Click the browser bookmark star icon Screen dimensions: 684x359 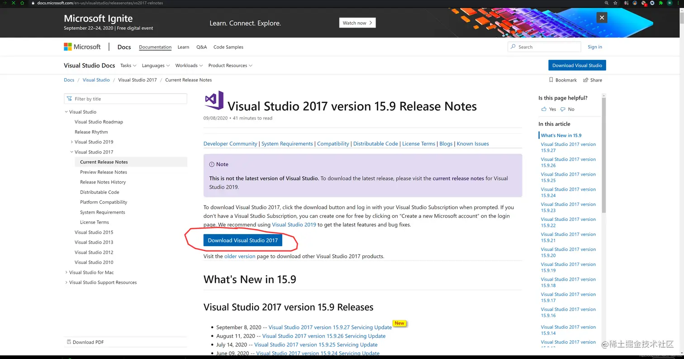click(x=616, y=3)
